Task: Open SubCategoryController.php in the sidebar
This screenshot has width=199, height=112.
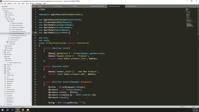Action: [19, 36]
